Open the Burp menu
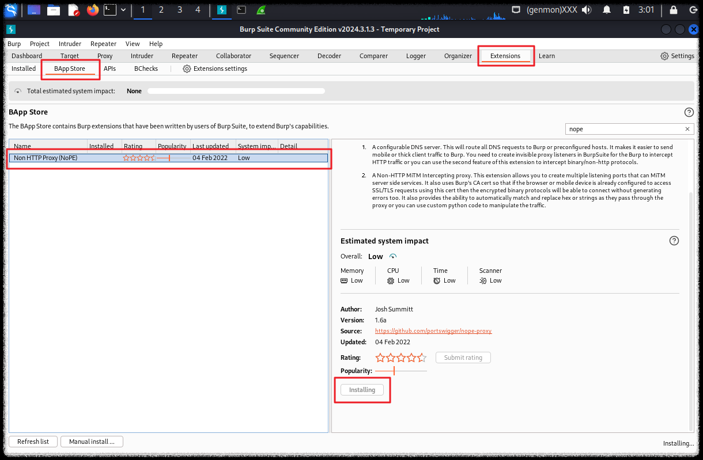The width and height of the screenshot is (703, 460). pyautogui.click(x=14, y=44)
